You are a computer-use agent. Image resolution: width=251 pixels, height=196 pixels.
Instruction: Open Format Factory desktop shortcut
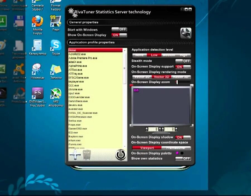tap(56, 6)
